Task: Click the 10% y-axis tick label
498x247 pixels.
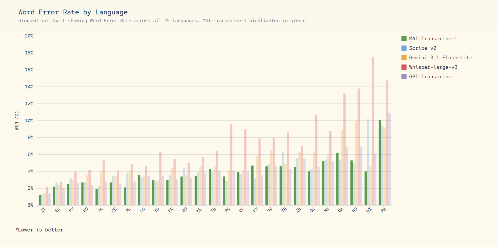Action: coord(29,121)
